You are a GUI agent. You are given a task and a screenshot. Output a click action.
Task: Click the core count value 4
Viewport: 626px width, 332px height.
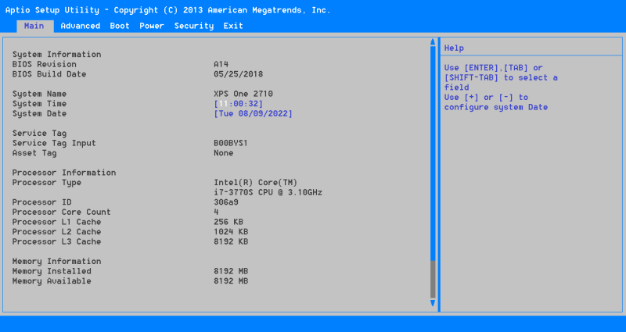pos(217,212)
